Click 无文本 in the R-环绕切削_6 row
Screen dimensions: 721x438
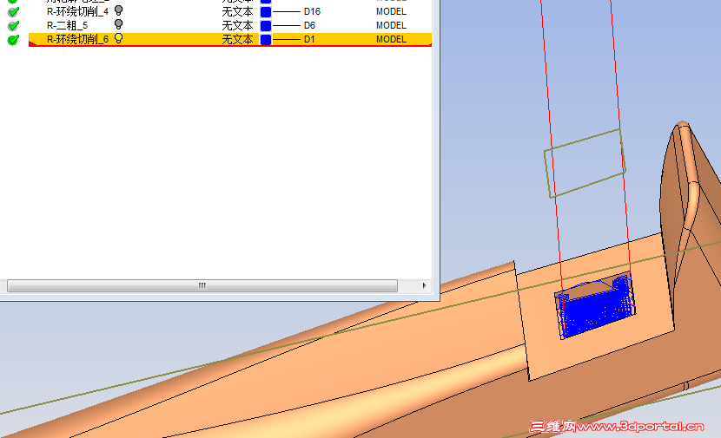pyautogui.click(x=237, y=40)
